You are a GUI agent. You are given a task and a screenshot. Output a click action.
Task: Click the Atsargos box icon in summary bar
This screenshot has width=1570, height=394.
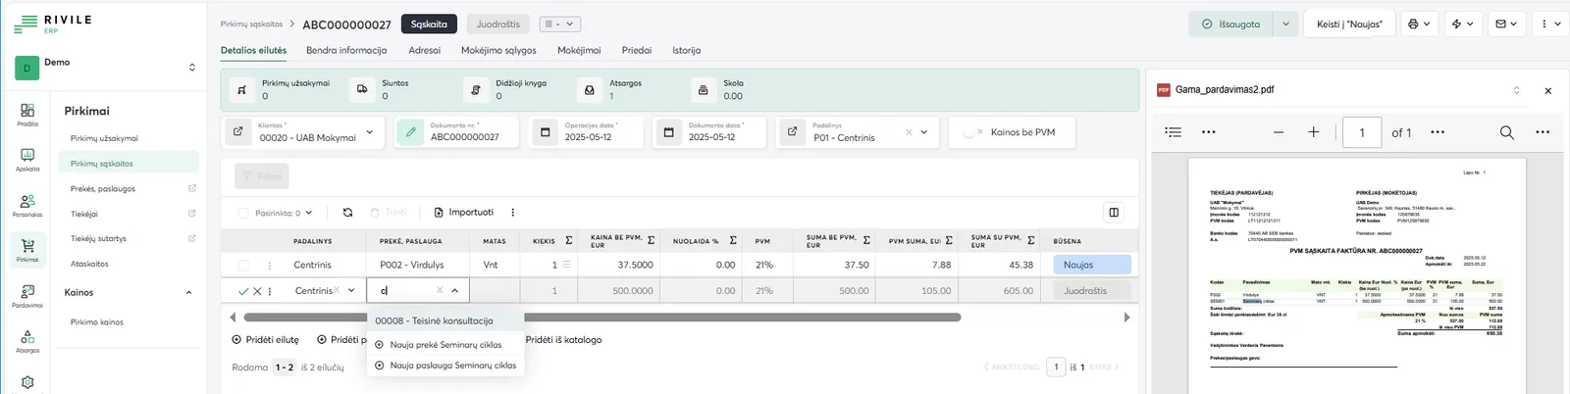click(x=590, y=89)
